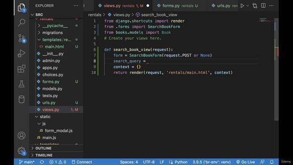Viewport: 293px width, 165px height.
Task: Change end of line LF setting
Action: [162, 162]
